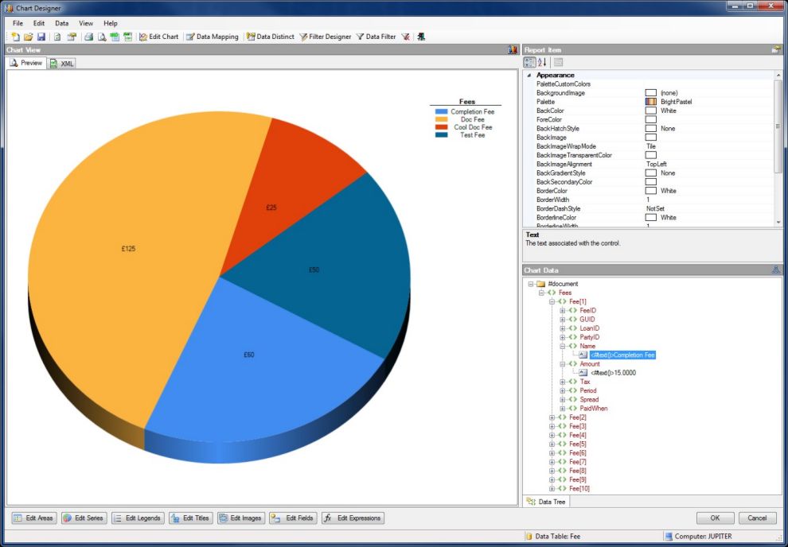Click the Save icon in the toolbar

[x=41, y=37]
